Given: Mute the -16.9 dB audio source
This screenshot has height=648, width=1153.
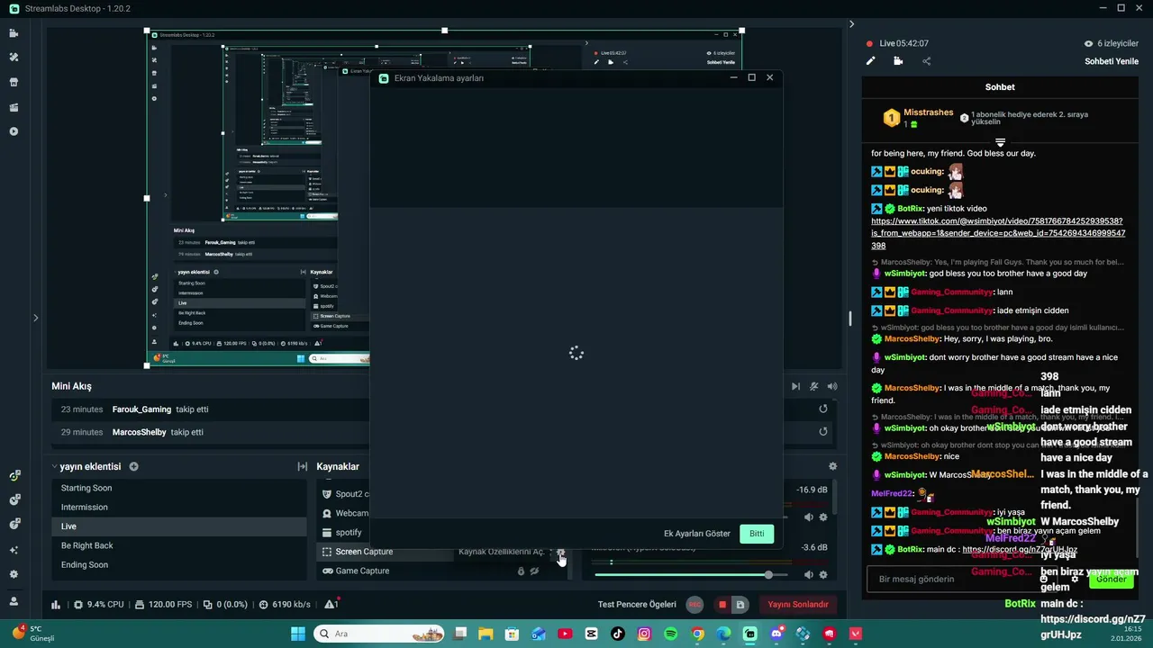Looking at the screenshot, I should pos(808,517).
